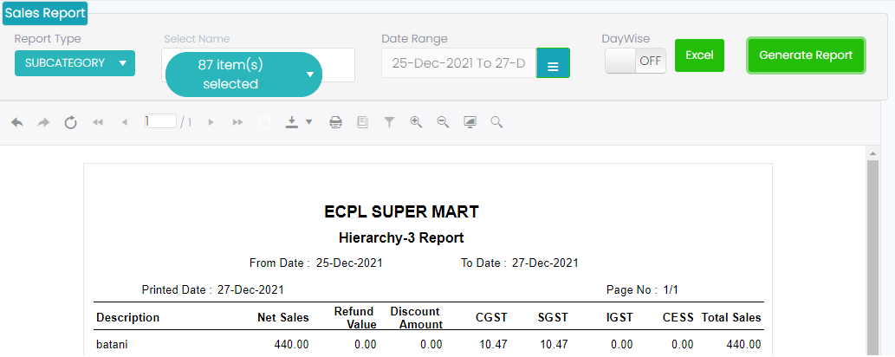Open the report filter funnel icon

coord(390,123)
